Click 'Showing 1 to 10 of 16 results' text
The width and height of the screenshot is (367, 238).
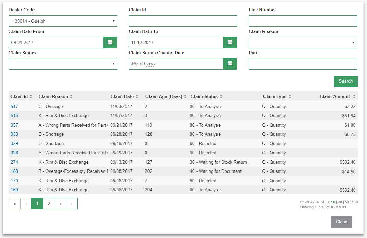(323, 207)
